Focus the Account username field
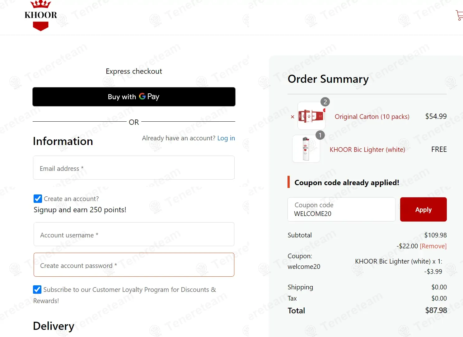This screenshot has height=337, width=463. 134,234
